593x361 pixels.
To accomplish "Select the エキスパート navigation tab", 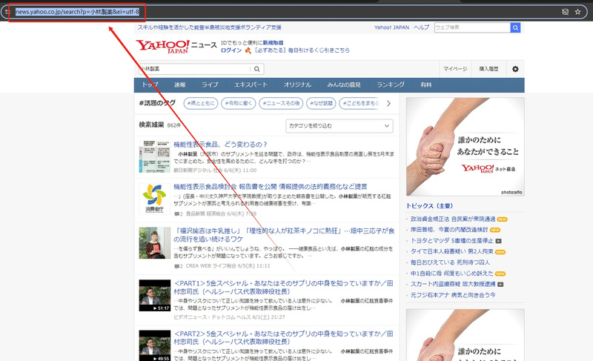I will pyautogui.click(x=251, y=85).
